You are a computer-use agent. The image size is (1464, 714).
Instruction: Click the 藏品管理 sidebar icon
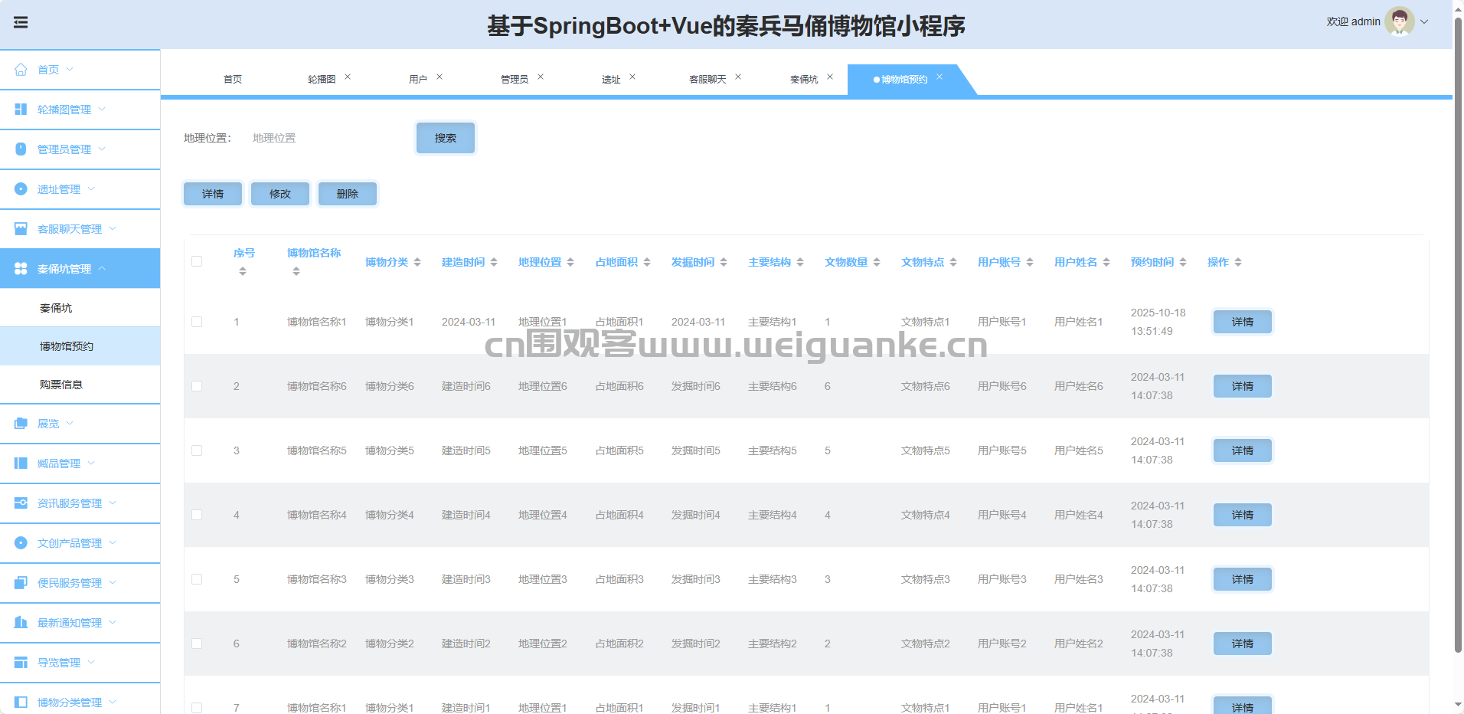click(x=21, y=463)
